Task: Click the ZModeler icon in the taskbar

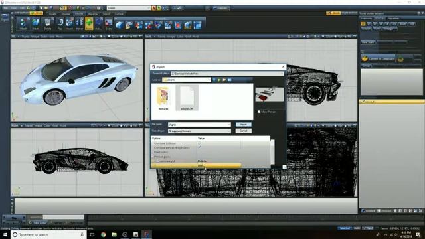Action: (147, 234)
